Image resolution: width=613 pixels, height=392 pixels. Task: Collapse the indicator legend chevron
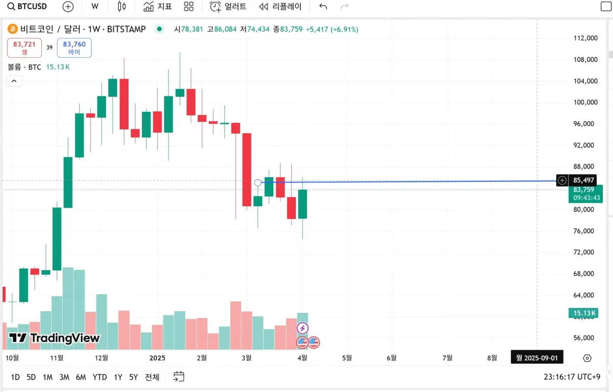coord(14,81)
